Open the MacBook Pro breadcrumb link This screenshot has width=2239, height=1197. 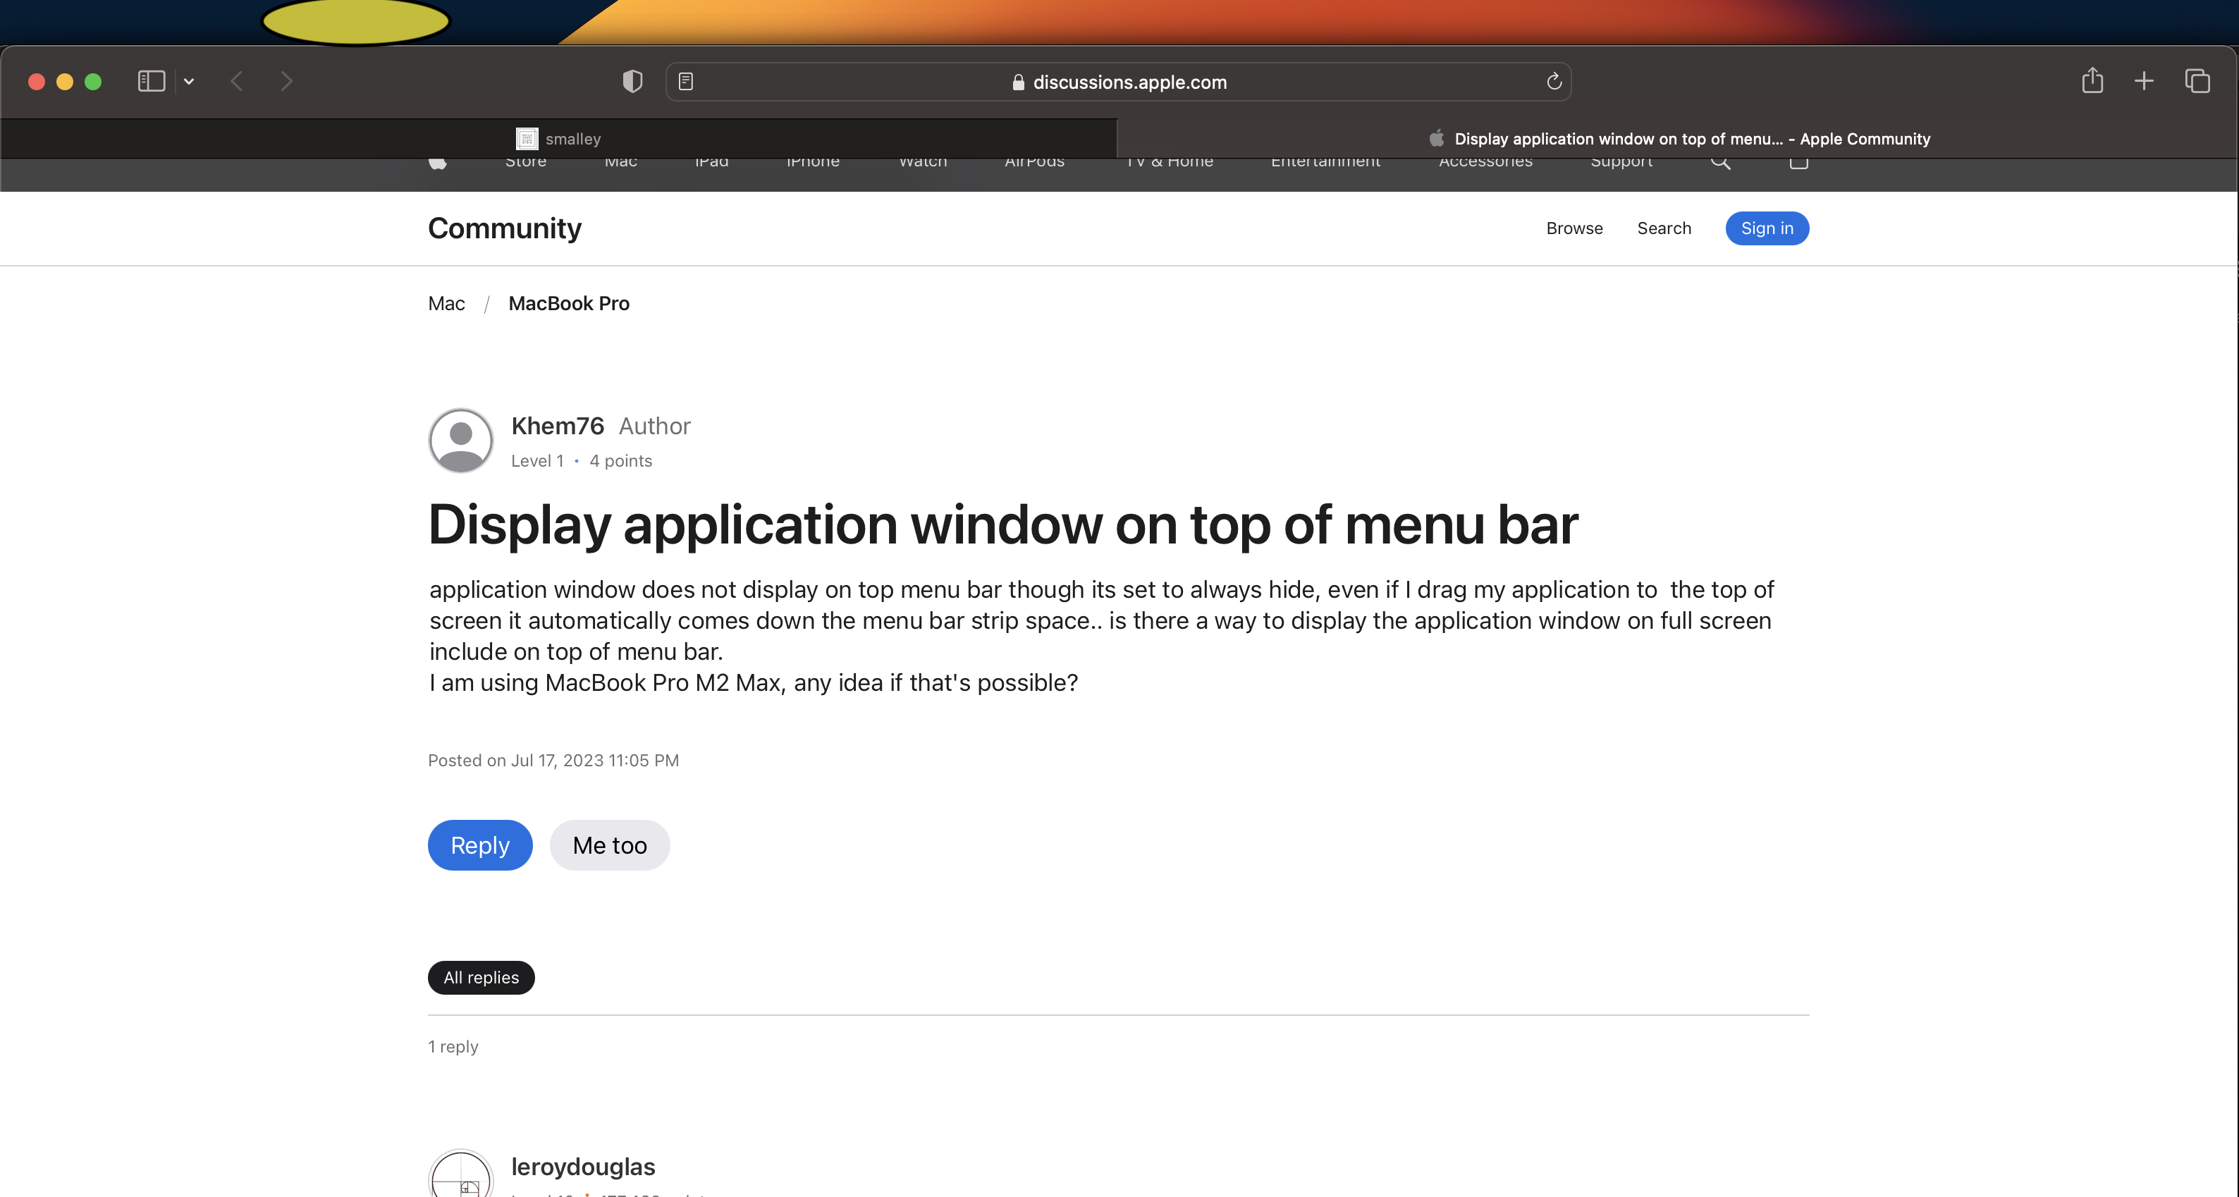coord(568,303)
